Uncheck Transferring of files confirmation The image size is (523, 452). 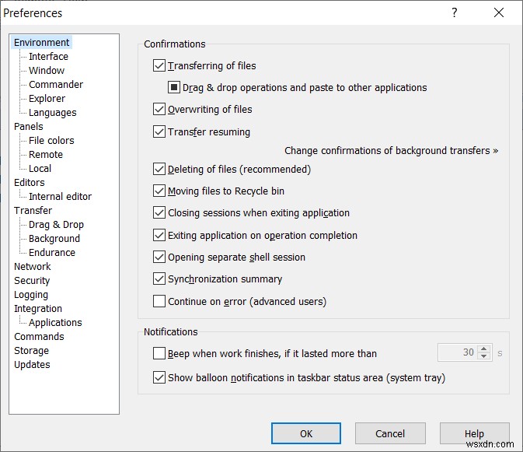(x=159, y=66)
